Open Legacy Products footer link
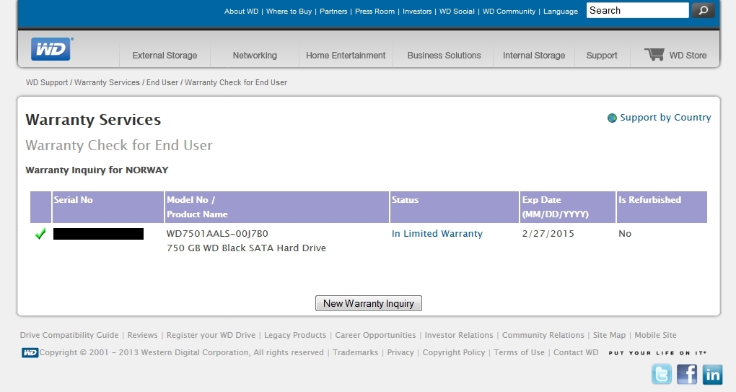 295,335
